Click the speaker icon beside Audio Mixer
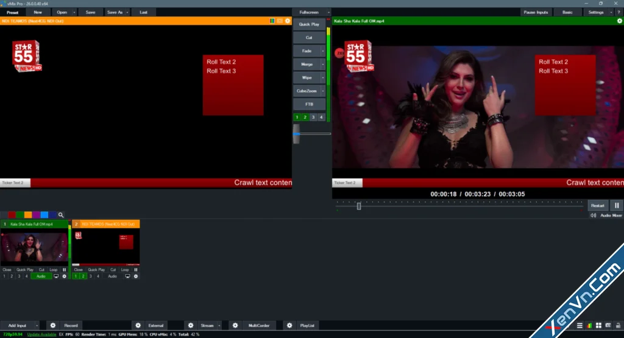Viewport: 624px width, 338px height. pos(594,215)
